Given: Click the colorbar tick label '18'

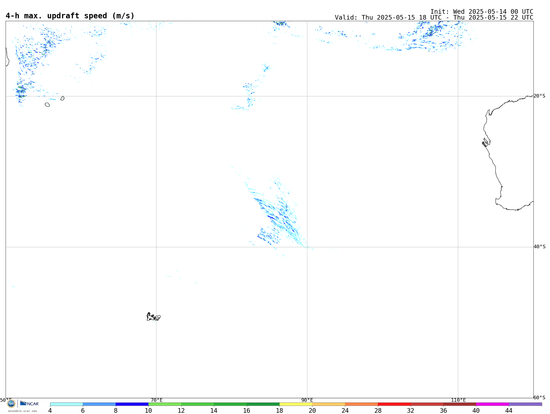Looking at the screenshot, I should point(280,410).
